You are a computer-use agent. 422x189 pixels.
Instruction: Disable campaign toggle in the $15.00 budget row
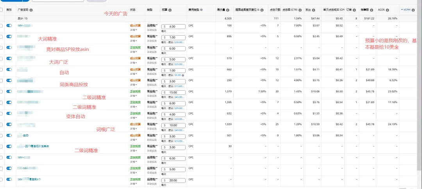[9, 91]
